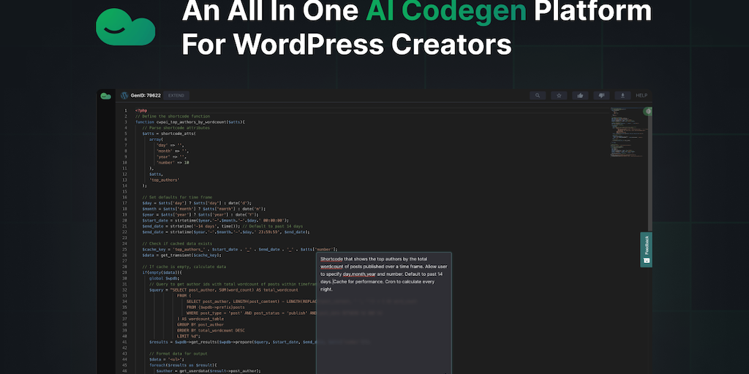Open the Feedback side tab
Screen dimensions: 749x374
click(x=647, y=250)
